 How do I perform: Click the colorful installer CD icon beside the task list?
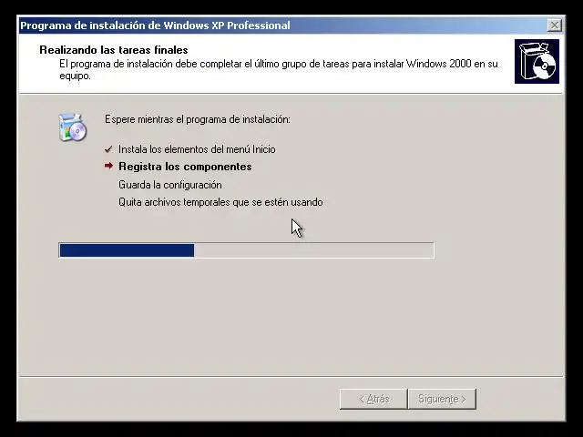tap(73, 127)
